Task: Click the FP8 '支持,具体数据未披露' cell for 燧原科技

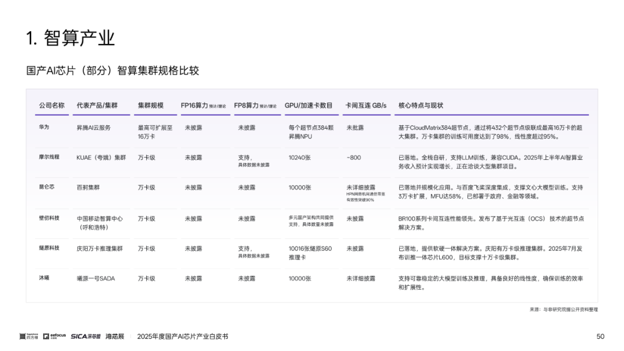Action: (254, 252)
